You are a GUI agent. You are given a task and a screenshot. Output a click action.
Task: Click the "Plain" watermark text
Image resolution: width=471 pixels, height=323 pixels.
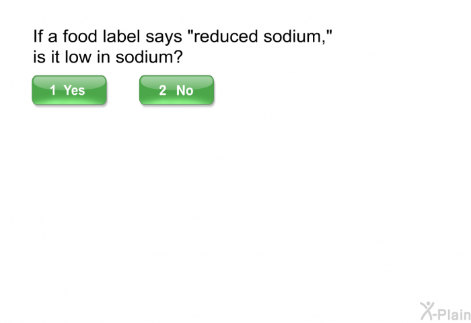point(453,312)
